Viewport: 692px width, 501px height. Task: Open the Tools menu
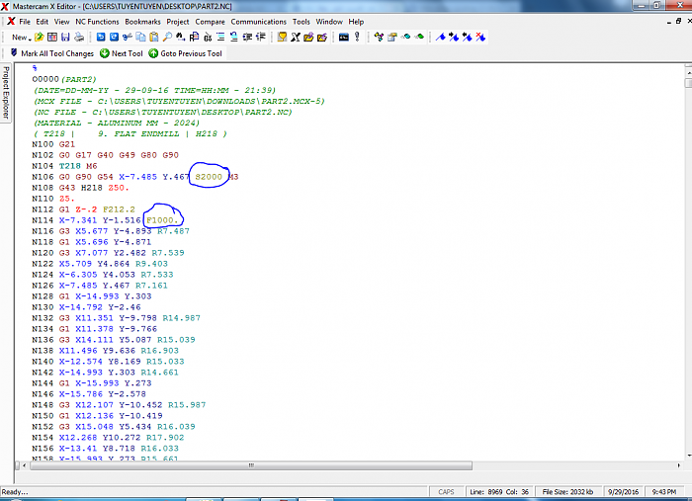tap(301, 22)
